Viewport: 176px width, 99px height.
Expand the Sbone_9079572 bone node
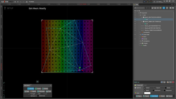click(142, 28)
